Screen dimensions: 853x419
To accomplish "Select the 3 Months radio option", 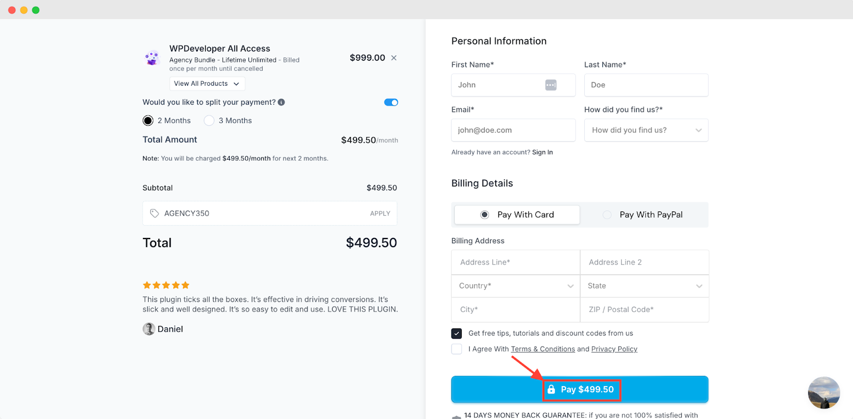I will (x=209, y=121).
